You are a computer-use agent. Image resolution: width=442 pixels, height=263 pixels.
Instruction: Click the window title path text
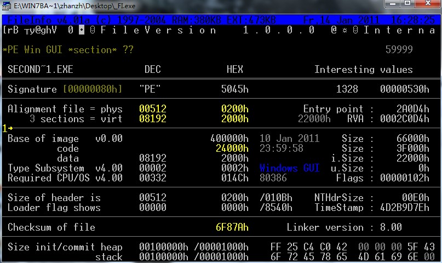[74, 5]
